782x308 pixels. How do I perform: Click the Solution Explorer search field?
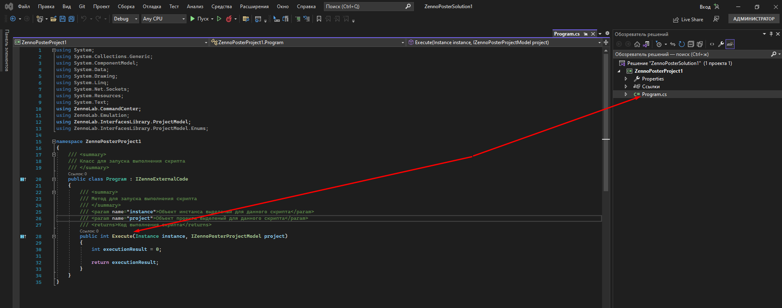pyautogui.click(x=697, y=54)
